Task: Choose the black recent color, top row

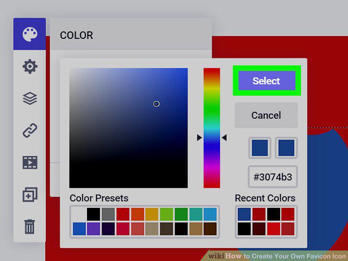Action: tap(273, 214)
